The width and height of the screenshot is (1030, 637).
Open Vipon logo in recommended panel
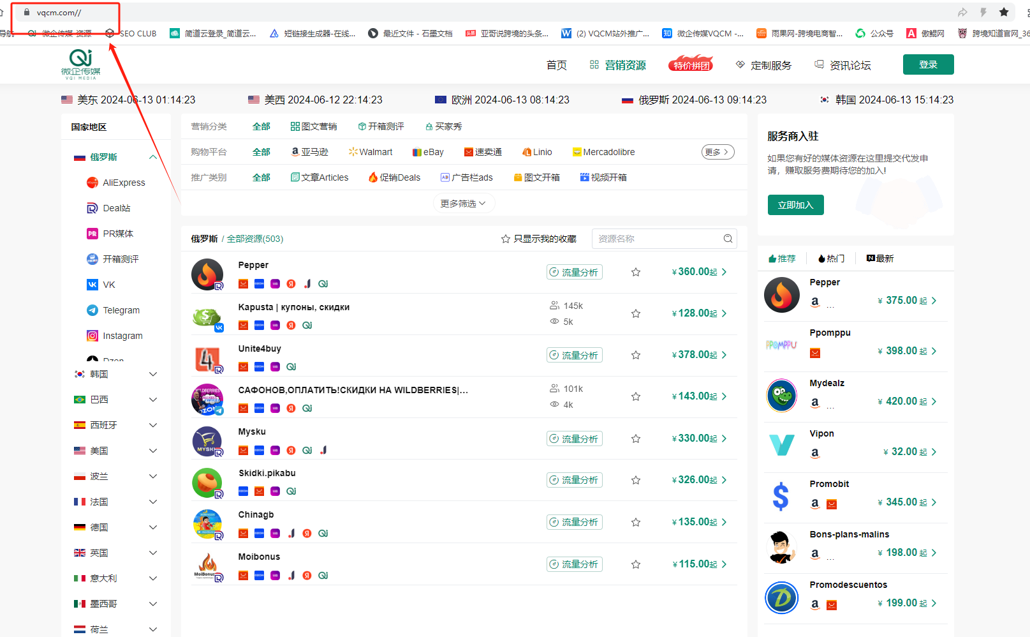781,446
